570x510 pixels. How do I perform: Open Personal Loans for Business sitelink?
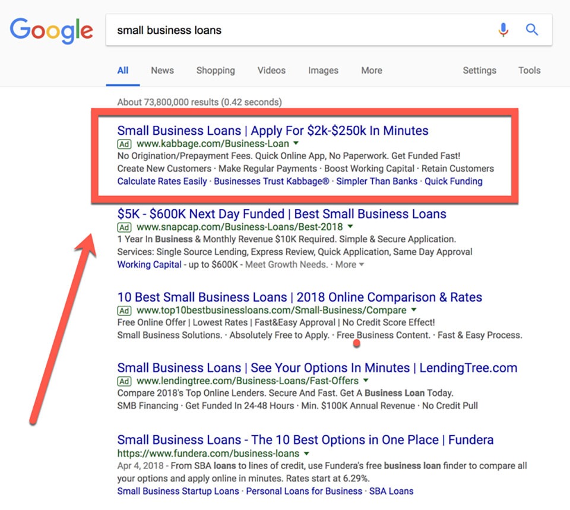coord(304,491)
